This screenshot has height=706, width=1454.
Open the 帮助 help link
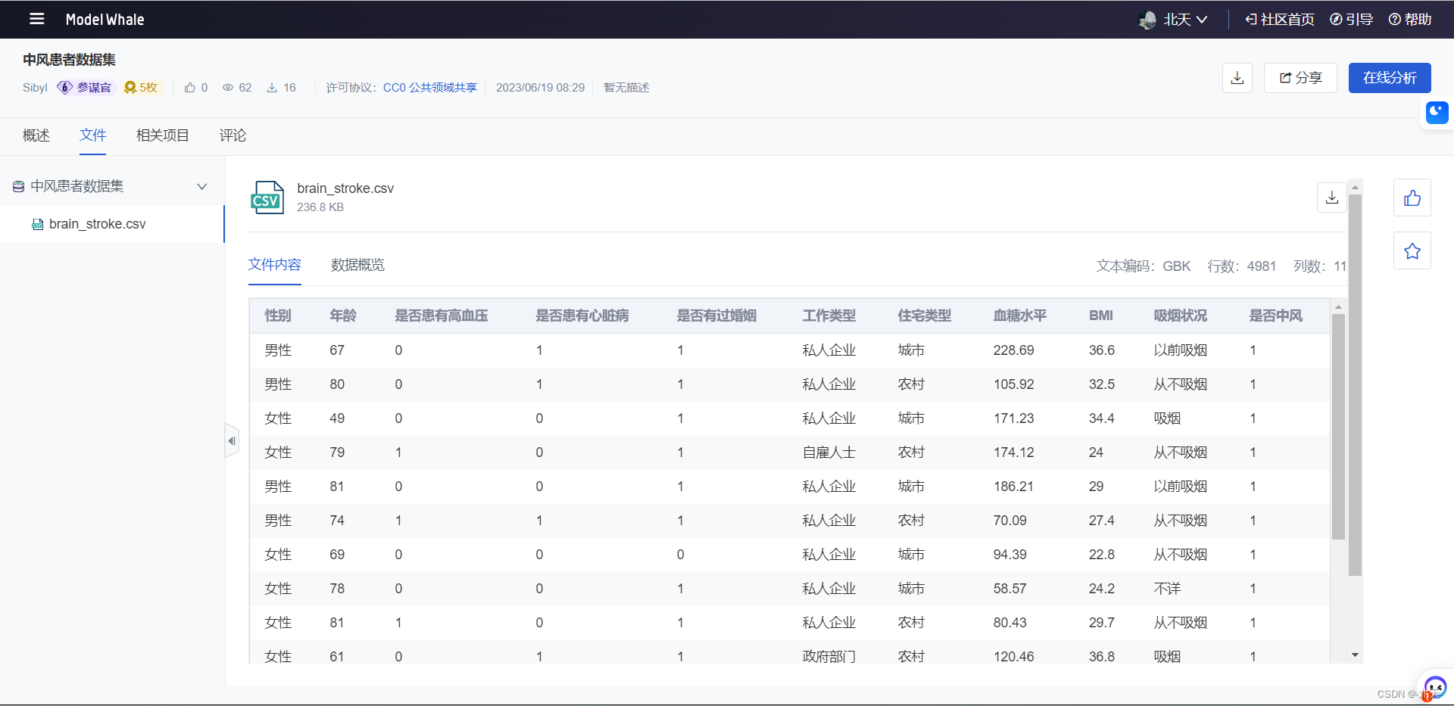point(1410,20)
